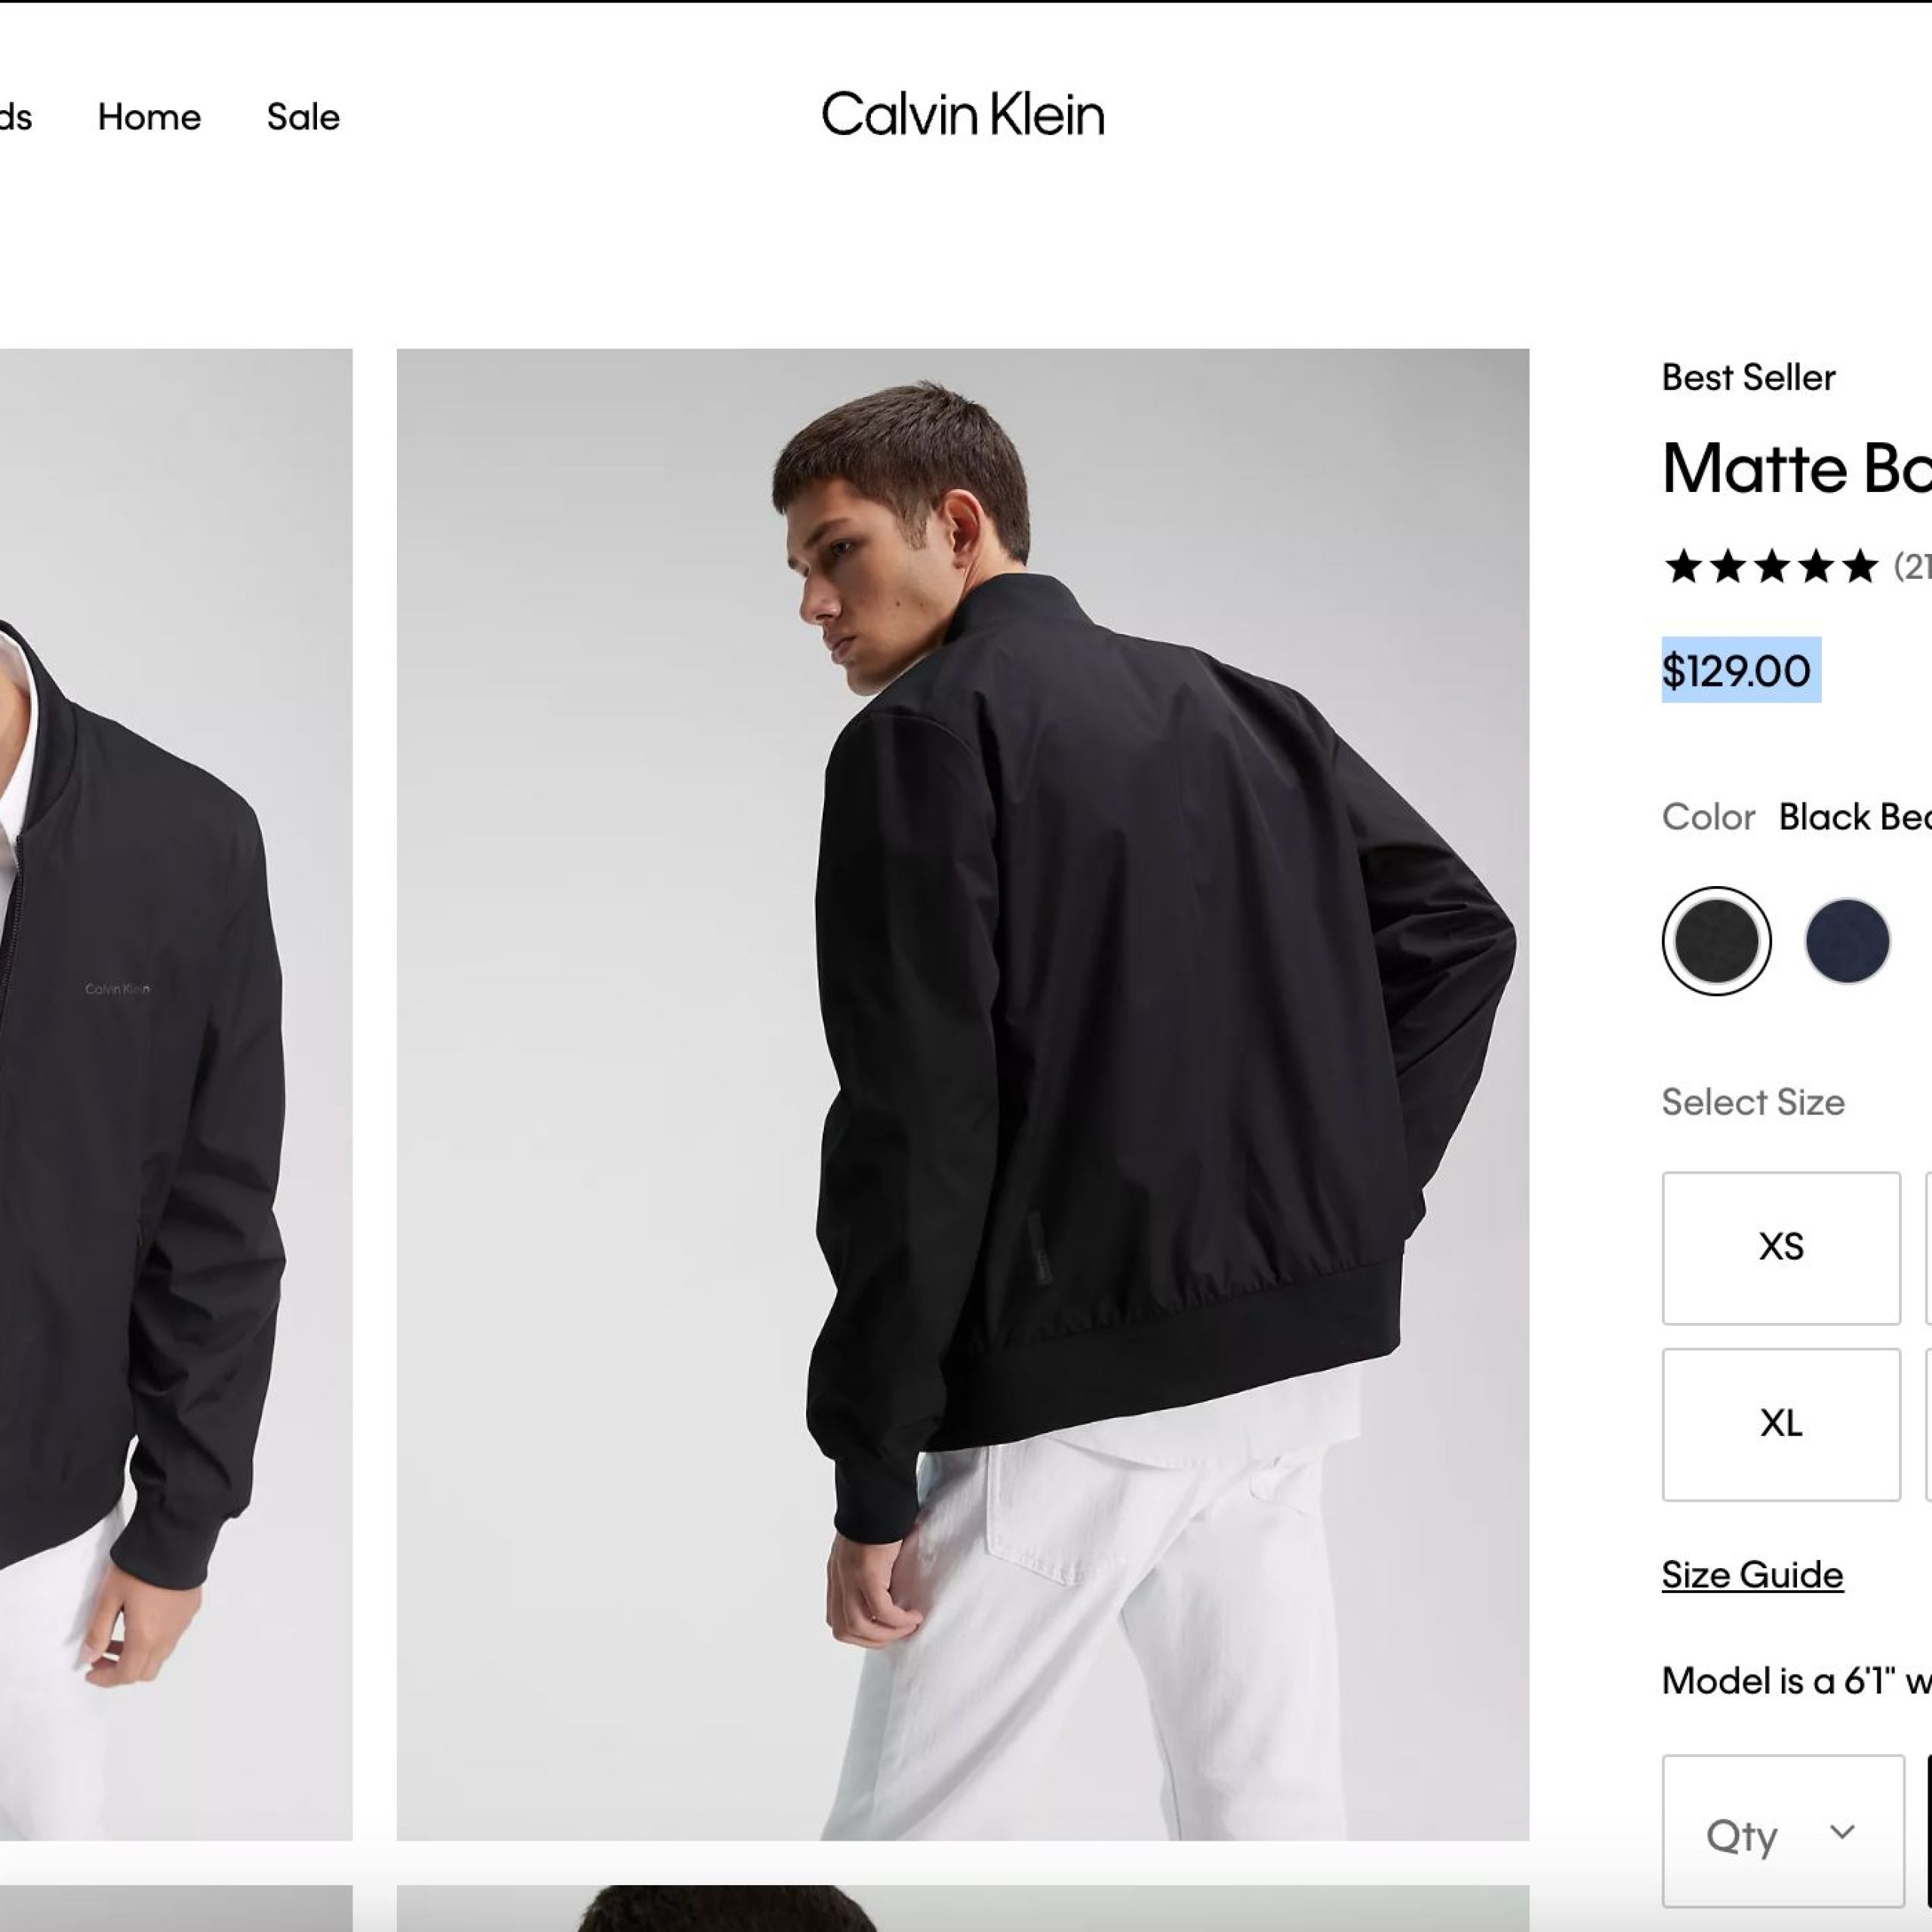Click the Best Seller label

coord(1748,378)
